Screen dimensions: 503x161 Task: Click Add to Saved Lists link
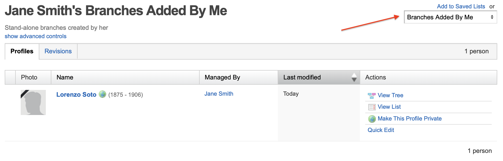pos(461,7)
